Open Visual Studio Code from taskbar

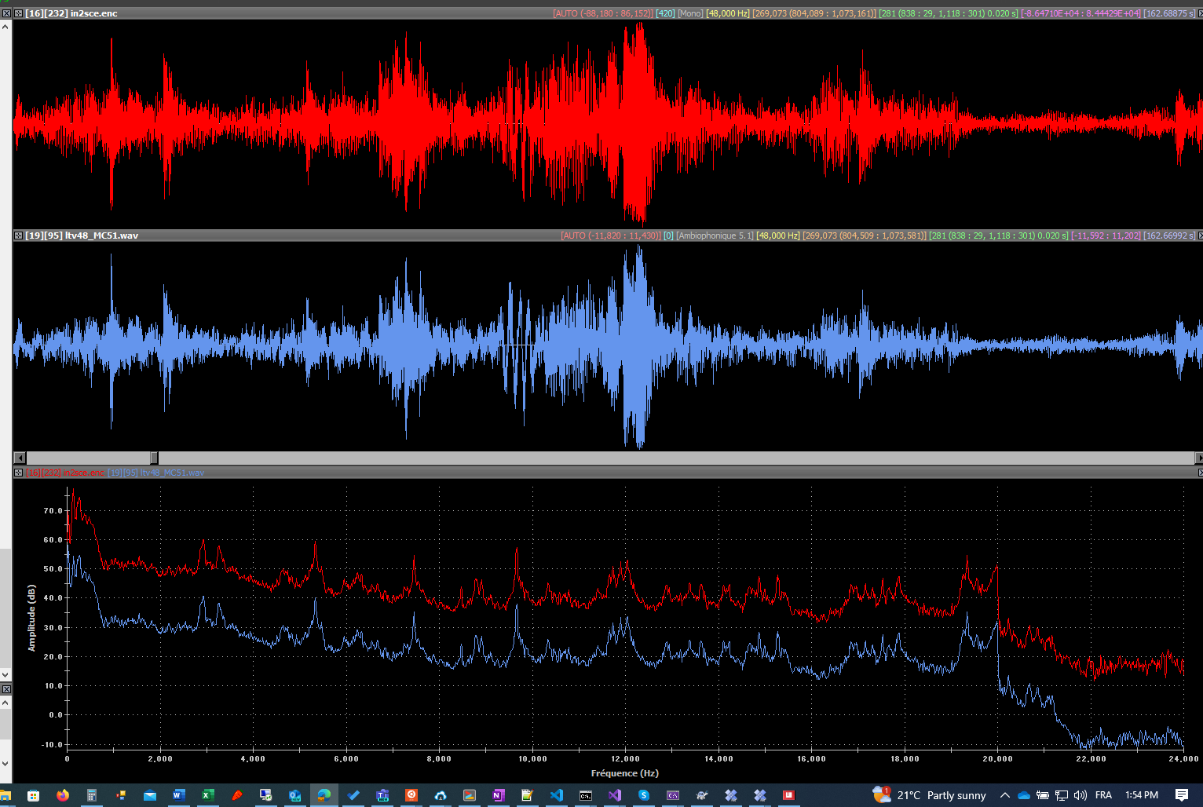(x=557, y=795)
